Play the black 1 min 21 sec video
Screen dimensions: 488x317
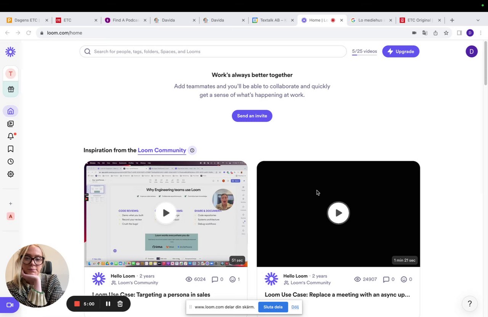point(338,213)
